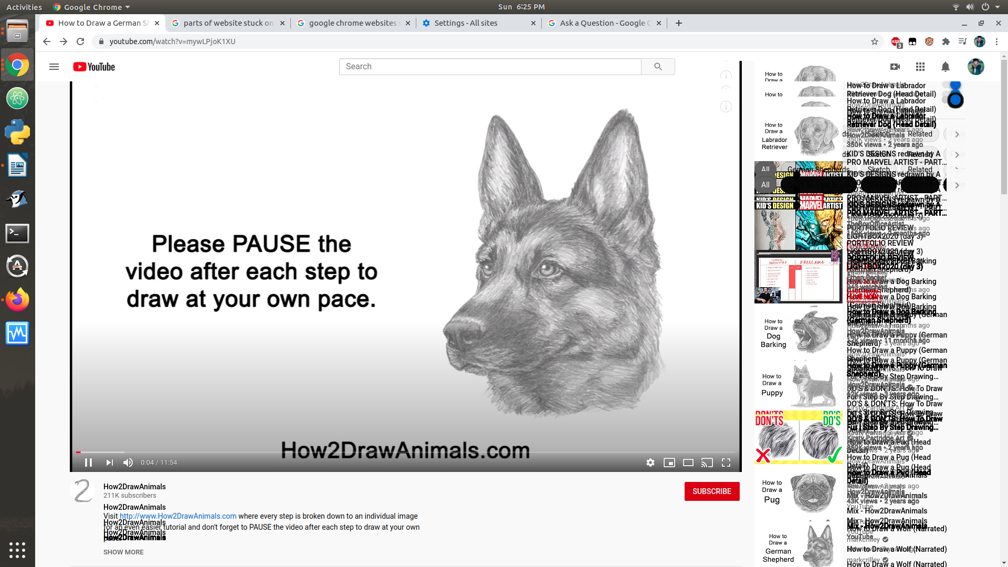Enable miniplayer mode
This screenshot has width=1008, height=567.
coord(669,463)
